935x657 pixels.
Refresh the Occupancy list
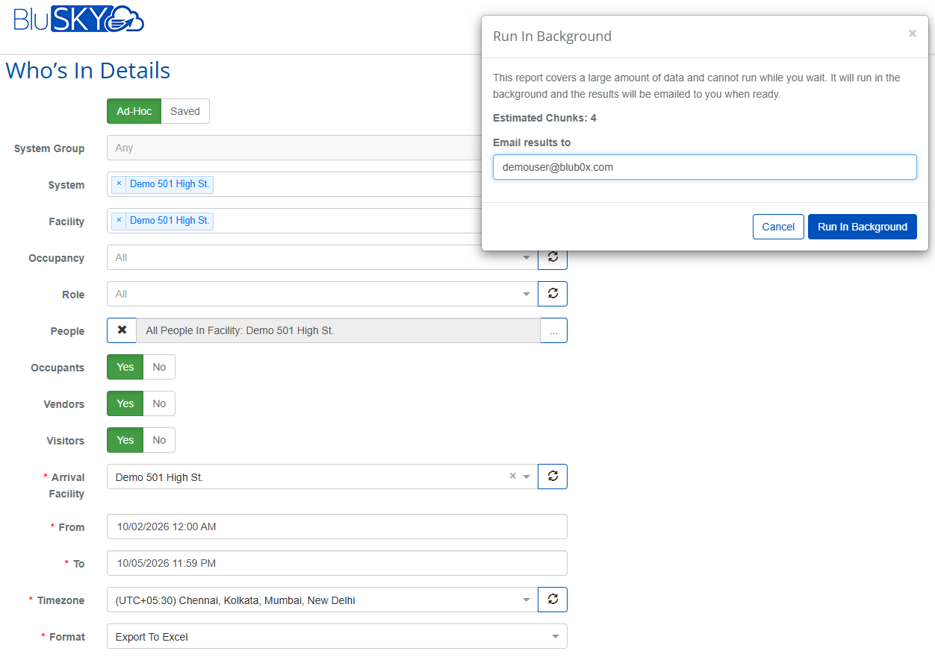[x=553, y=257]
